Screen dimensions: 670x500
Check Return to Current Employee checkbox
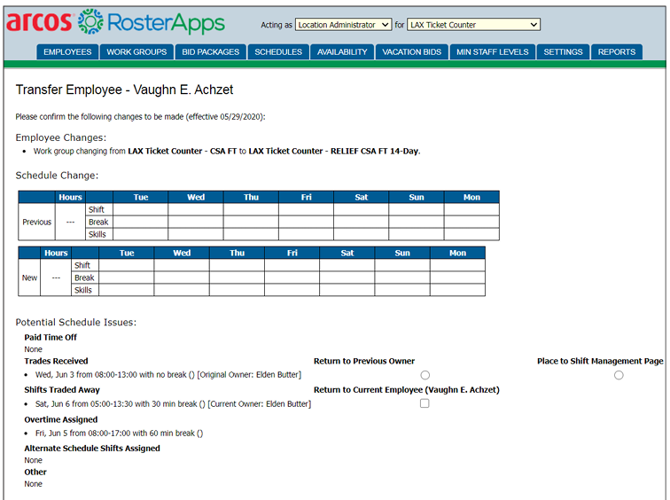pos(425,403)
